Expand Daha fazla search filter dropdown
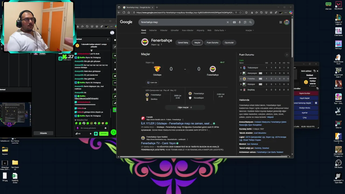 (x=220, y=30)
